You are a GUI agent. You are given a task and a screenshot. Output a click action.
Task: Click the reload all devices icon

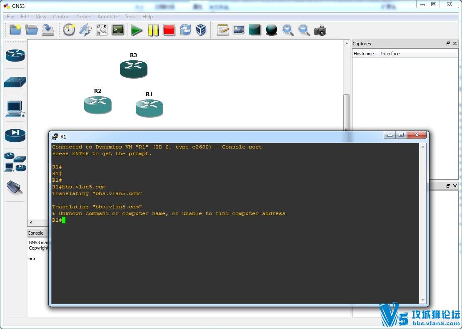(x=185, y=30)
